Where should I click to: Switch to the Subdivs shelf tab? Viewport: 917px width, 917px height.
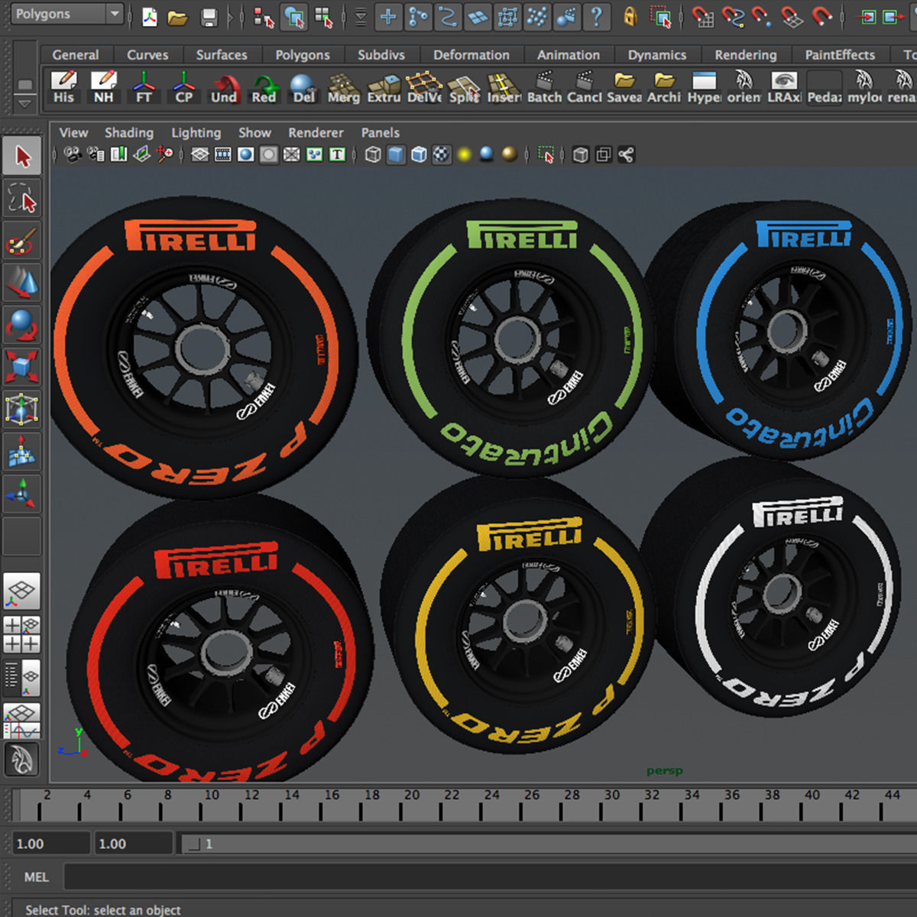[x=381, y=55]
